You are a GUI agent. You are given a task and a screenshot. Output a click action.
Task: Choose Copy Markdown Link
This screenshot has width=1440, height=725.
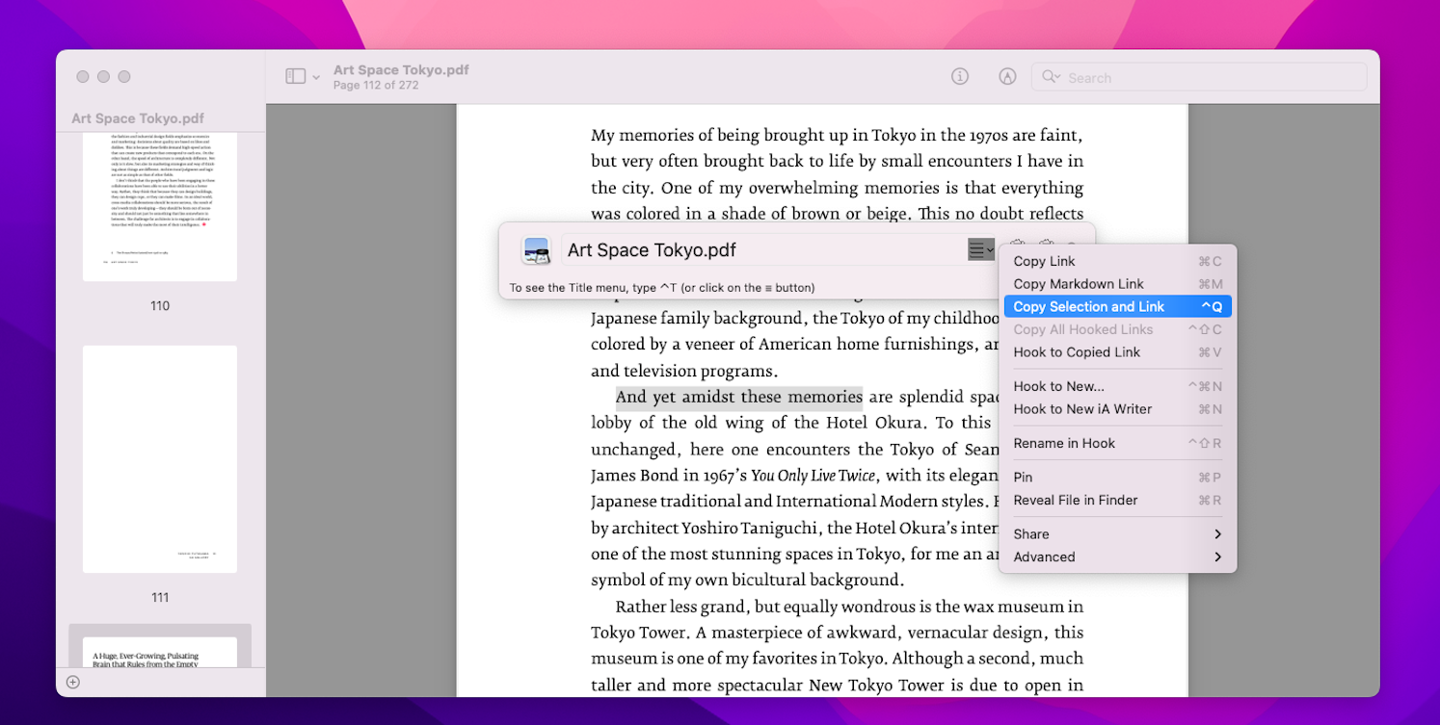pos(1077,284)
